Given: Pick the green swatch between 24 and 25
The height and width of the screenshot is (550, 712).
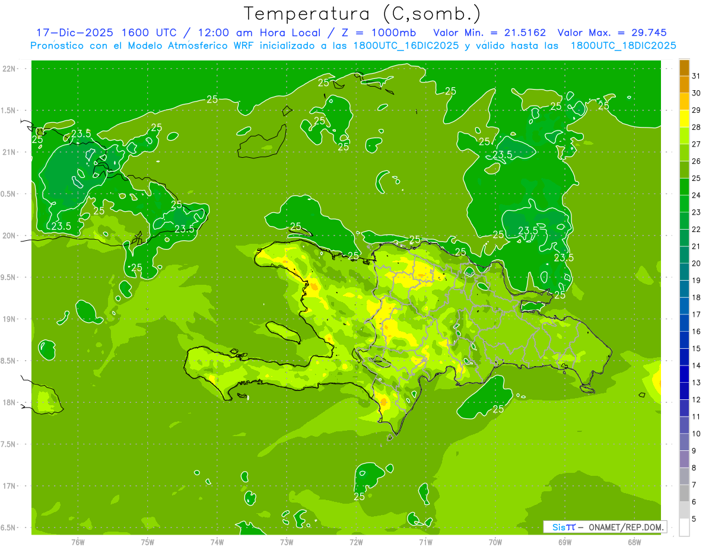Looking at the screenshot, I should pos(684,187).
